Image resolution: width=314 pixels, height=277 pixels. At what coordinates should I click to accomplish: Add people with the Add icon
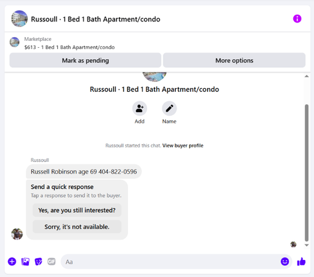pos(139,109)
